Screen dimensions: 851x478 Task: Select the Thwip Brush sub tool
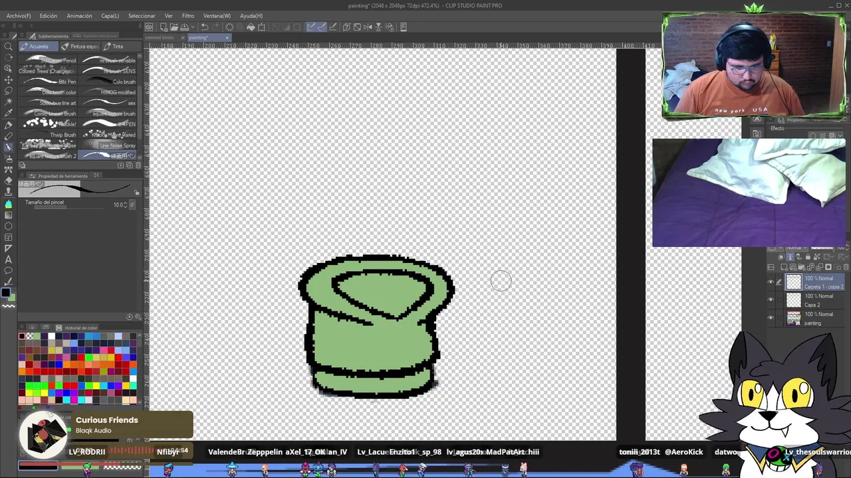(x=49, y=135)
